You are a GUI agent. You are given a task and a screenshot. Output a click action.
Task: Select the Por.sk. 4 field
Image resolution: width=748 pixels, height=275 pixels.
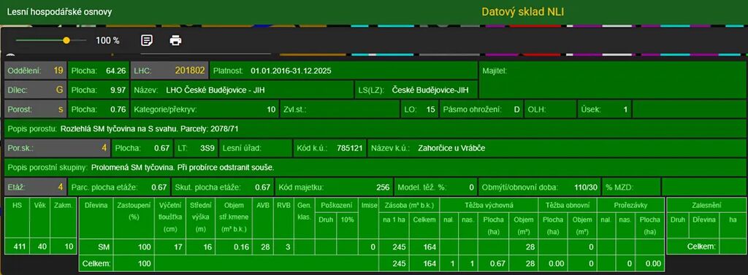(x=57, y=148)
